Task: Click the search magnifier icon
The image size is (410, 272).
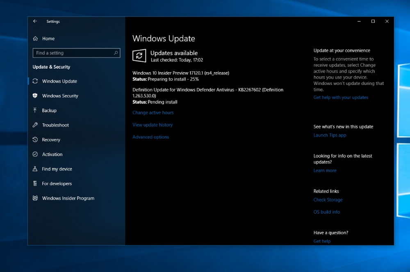Action: click(x=116, y=53)
